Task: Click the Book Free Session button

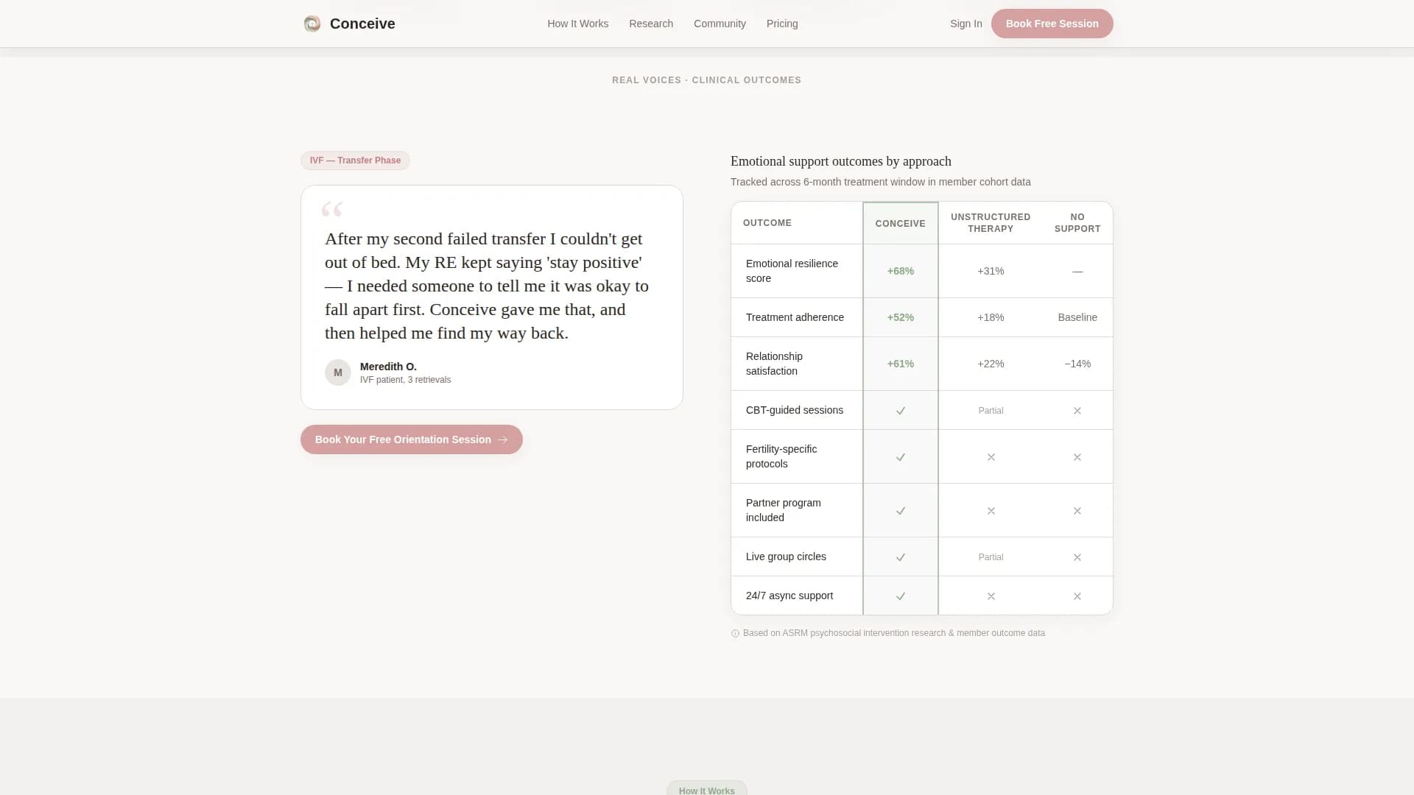Action: 1052,24
